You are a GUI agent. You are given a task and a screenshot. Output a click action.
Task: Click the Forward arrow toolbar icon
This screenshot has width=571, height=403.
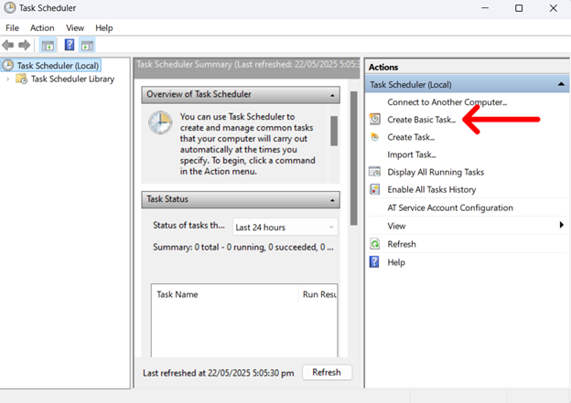coord(25,45)
